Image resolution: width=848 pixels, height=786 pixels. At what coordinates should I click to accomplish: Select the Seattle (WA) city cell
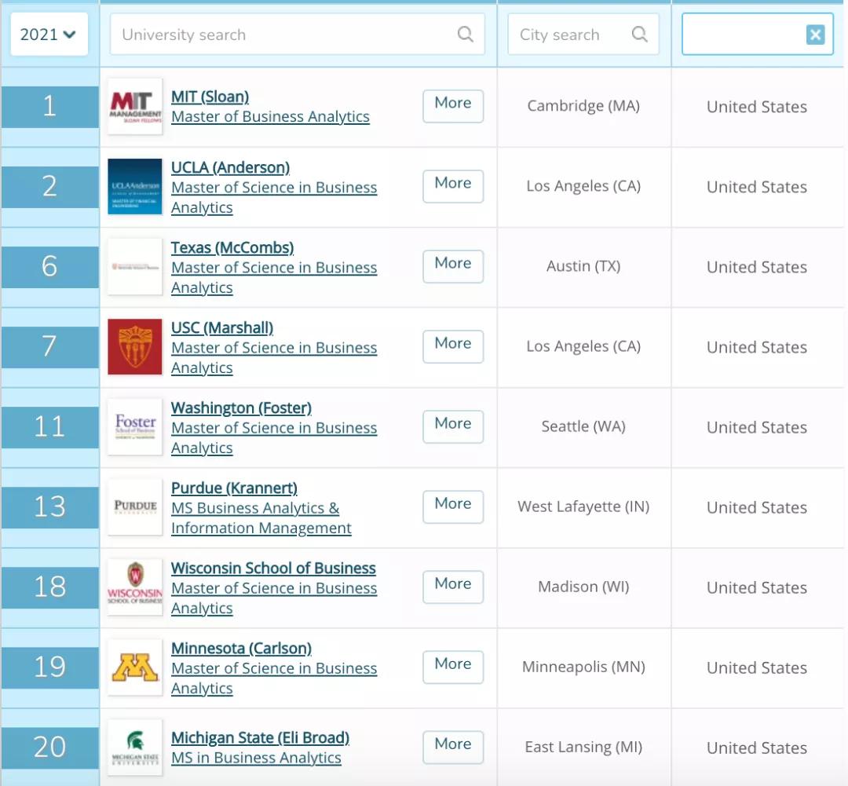(583, 426)
